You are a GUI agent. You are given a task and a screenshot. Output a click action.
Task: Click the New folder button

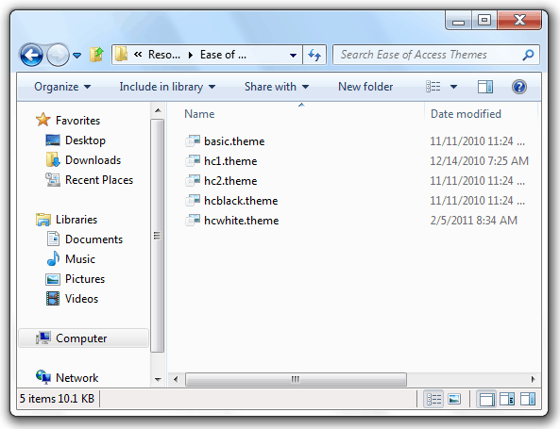365,87
